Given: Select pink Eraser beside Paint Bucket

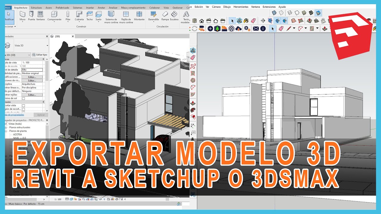Looking at the screenshot, I should point(253,21).
